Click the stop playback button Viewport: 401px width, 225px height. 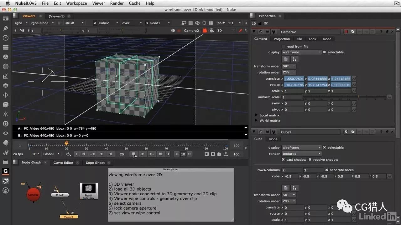pyautogui.click(x=134, y=154)
